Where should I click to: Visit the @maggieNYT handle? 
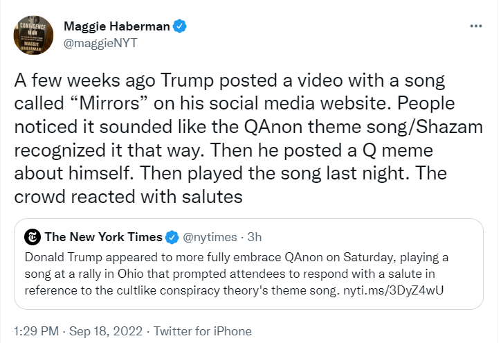tap(100, 43)
